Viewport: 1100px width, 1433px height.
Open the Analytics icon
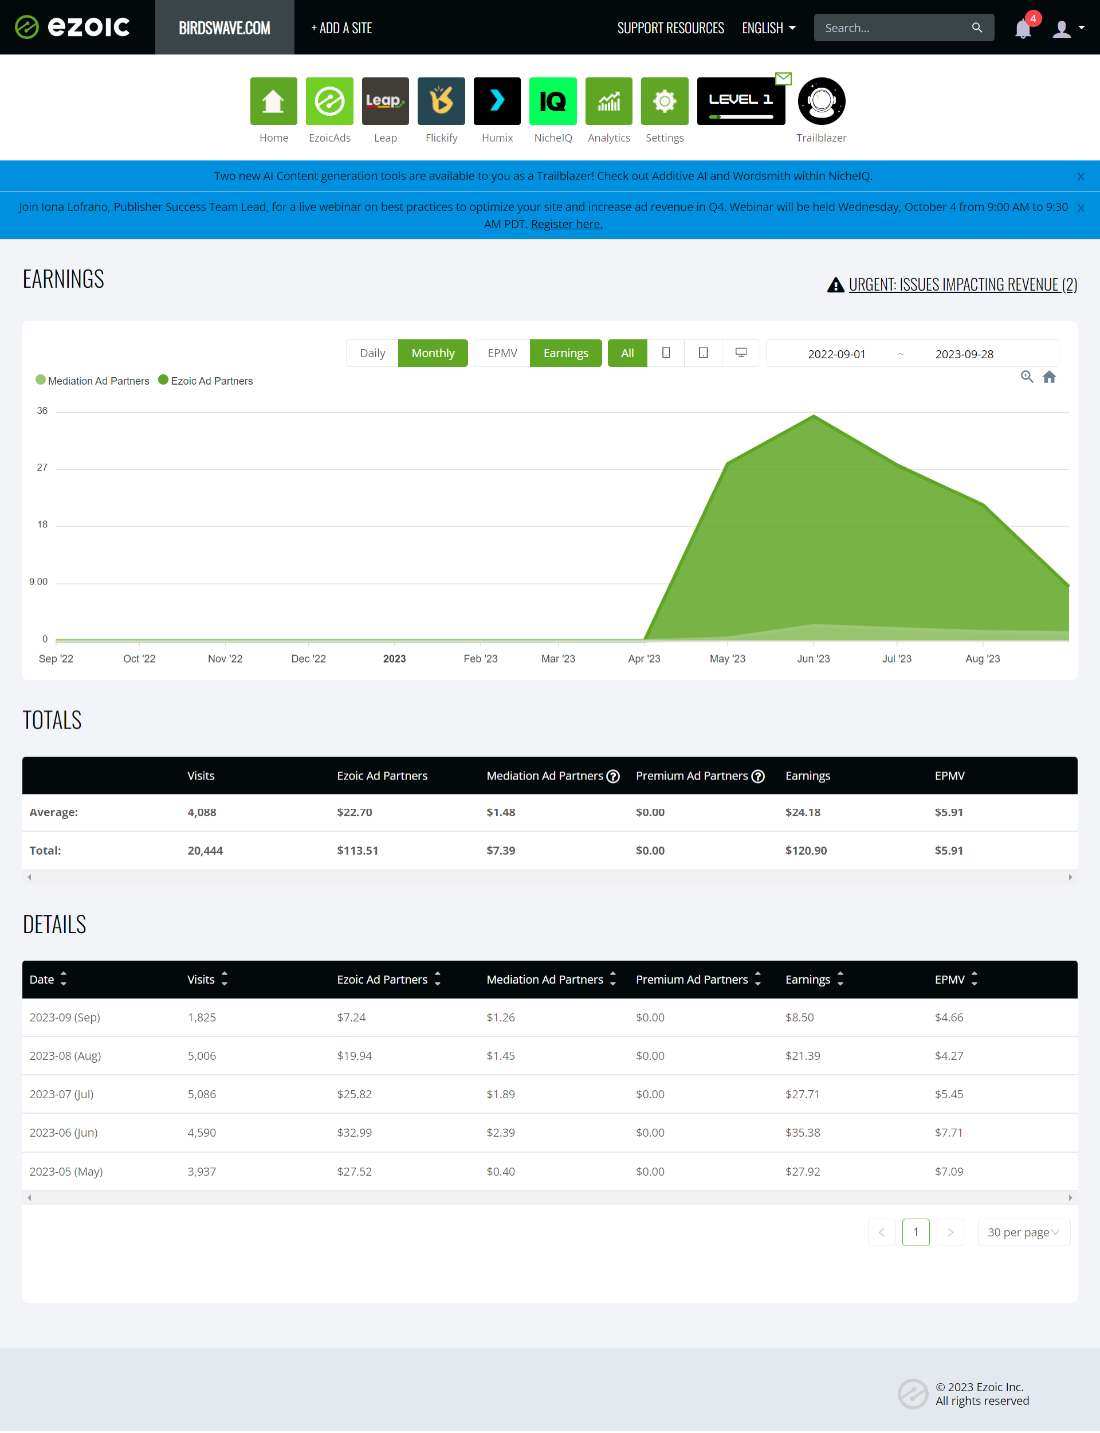pyautogui.click(x=609, y=101)
